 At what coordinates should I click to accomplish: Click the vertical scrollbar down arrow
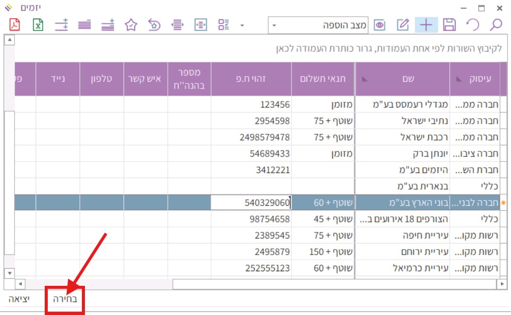(x=9, y=273)
